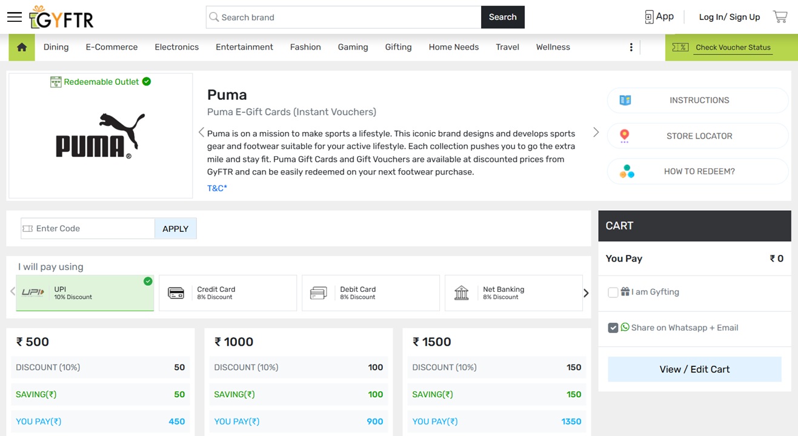Viewport: 798px width, 436px height.
Task: Open the hamburger menu icon
Action: click(x=15, y=17)
